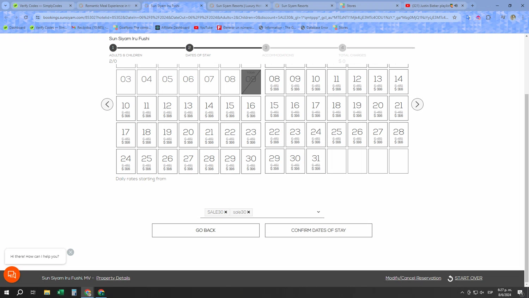Open Windows taskbar search
The image size is (529, 298).
pyautogui.click(x=20, y=292)
